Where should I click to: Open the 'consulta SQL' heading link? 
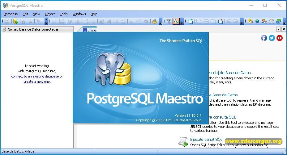tap(222, 117)
